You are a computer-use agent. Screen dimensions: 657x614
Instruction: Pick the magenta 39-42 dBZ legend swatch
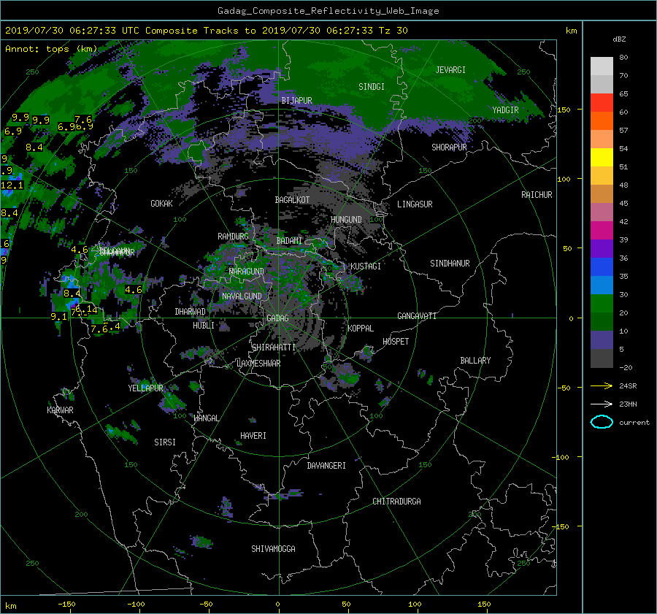pos(602,230)
